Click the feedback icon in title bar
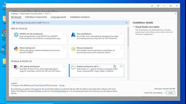The image size is (186, 104). (x=158, y=6)
